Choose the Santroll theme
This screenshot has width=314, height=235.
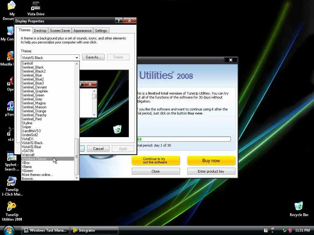pyautogui.click(x=48, y=63)
